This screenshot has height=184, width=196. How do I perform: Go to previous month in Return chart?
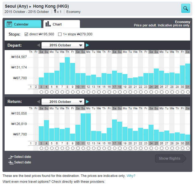click(38, 102)
